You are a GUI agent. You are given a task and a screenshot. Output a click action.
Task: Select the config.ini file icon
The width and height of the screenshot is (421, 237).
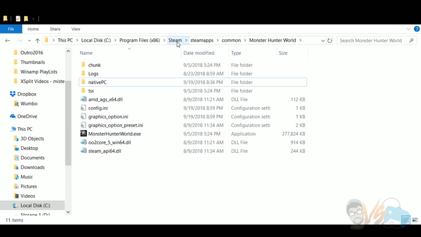click(84, 108)
